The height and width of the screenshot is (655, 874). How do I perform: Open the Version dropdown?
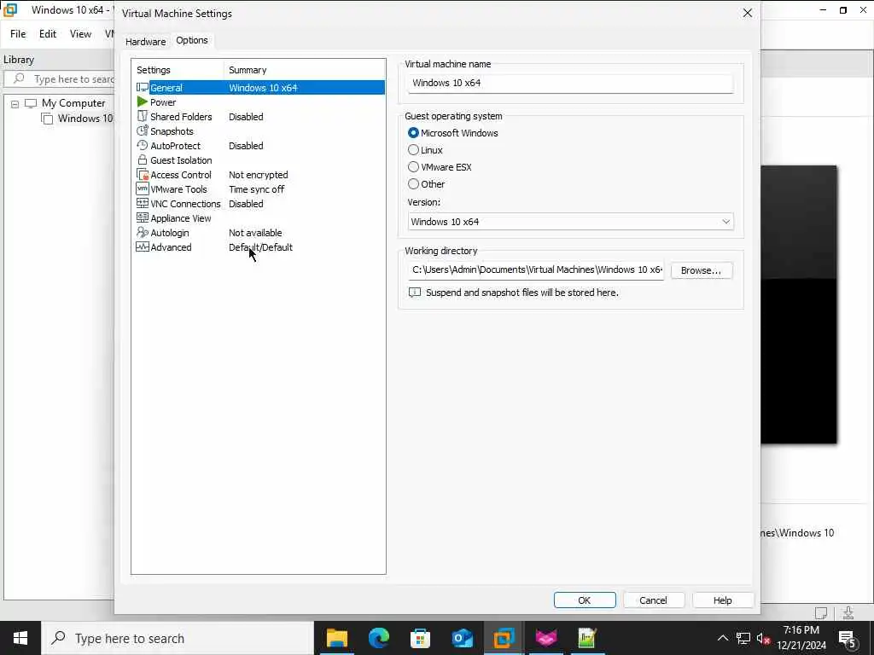tap(570, 221)
